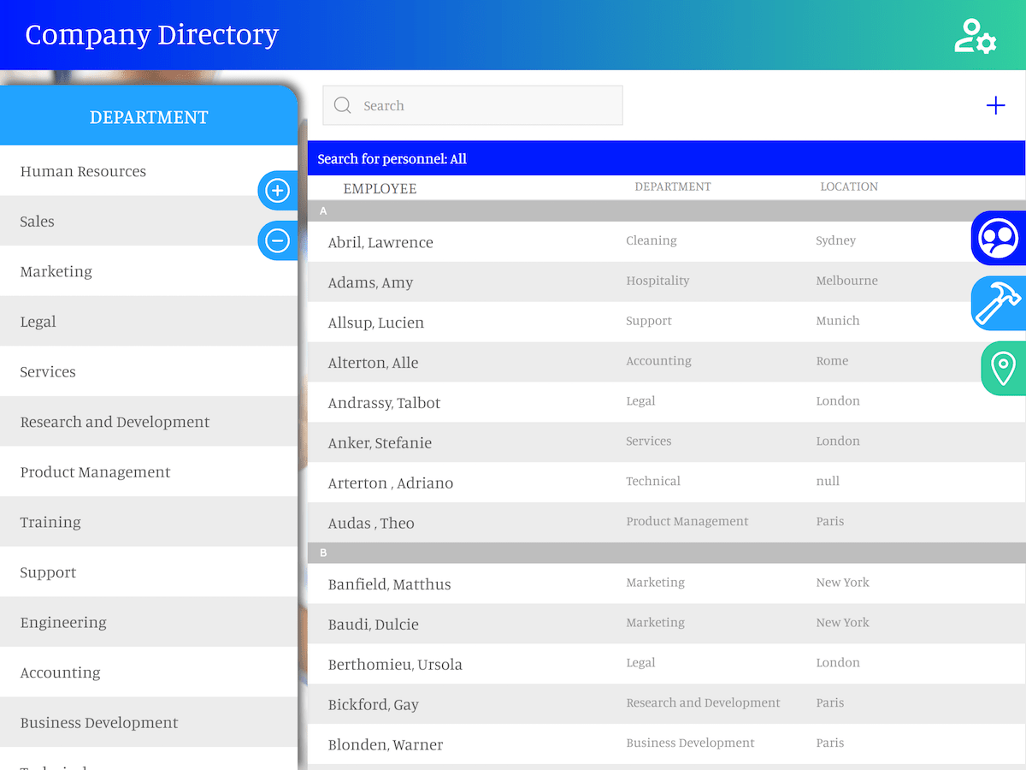The height and width of the screenshot is (770, 1026).
Task: Choose Accounting in department list
Action: tap(149, 672)
